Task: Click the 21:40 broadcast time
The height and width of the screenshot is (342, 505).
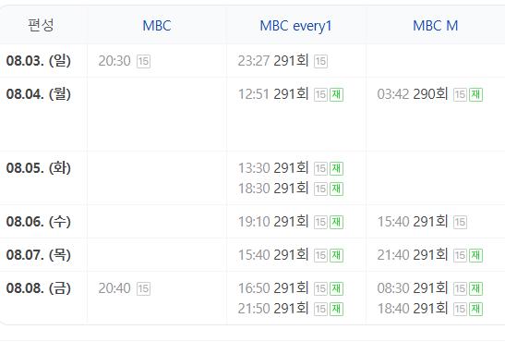Action: (393, 255)
